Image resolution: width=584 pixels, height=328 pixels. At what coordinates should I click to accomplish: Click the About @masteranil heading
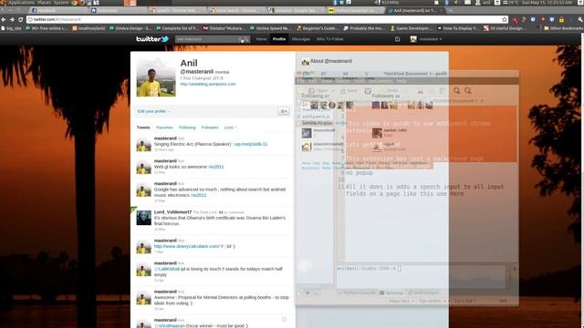point(330,61)
